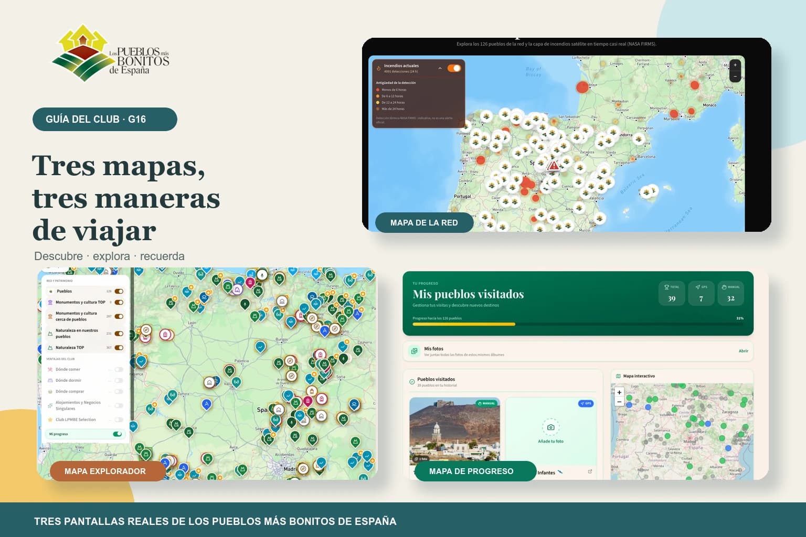The height and width of the screenshot is (537, 806).
Task: Click the red warning triangle on network map
Action: (553, 166)
